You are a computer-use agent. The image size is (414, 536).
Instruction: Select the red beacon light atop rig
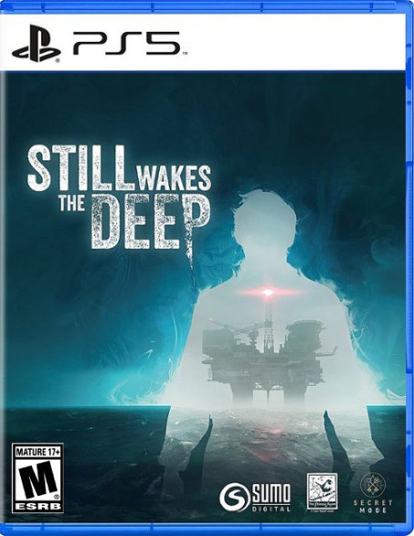[268, 292]
